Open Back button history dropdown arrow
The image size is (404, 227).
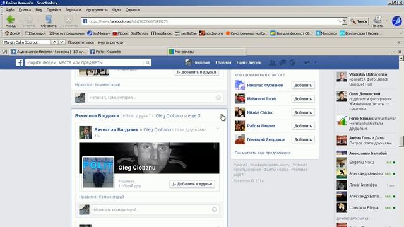coord(20,21)
